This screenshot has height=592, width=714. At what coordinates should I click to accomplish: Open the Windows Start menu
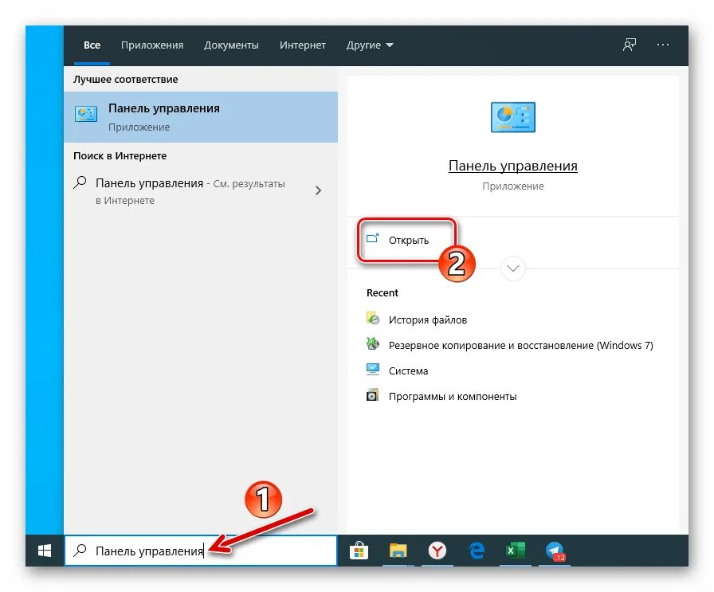click(x=45, y=551)
